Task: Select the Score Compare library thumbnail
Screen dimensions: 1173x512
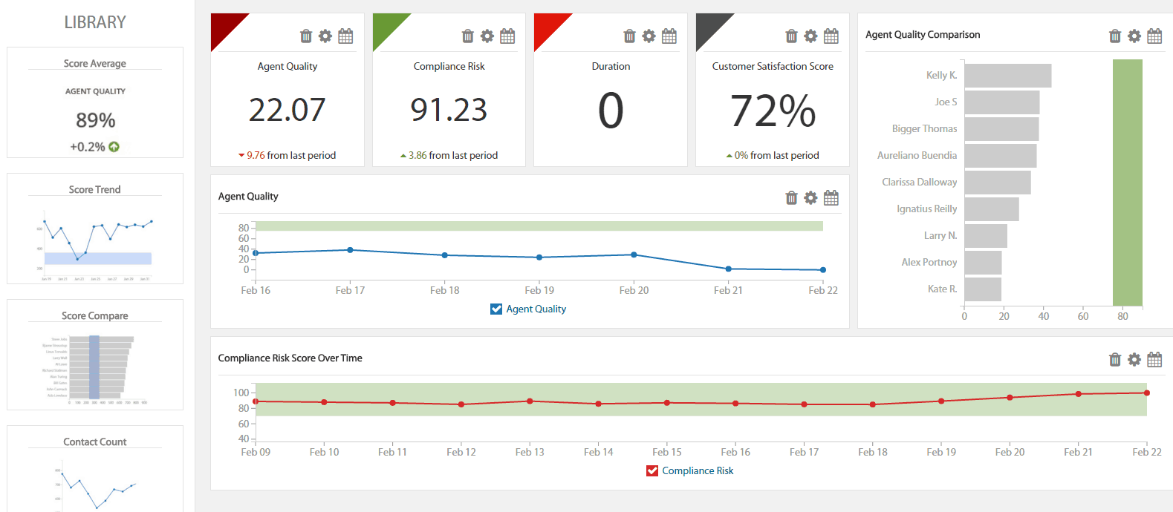Action: coord(95,355)
